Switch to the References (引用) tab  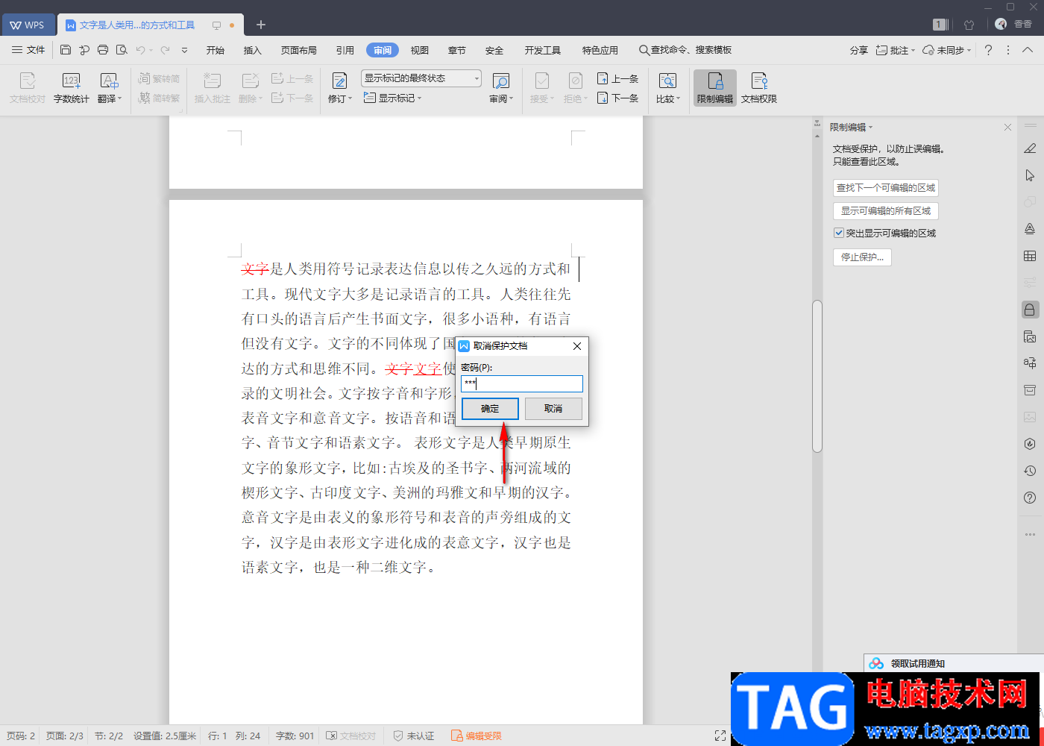[345, 50]
